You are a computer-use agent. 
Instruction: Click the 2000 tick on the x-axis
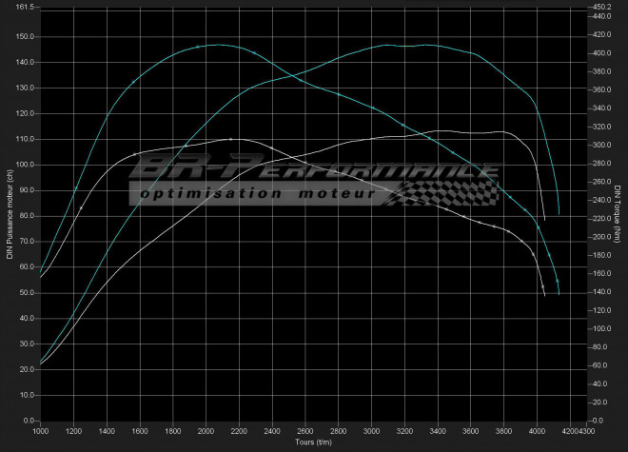(x=206, y=431)
